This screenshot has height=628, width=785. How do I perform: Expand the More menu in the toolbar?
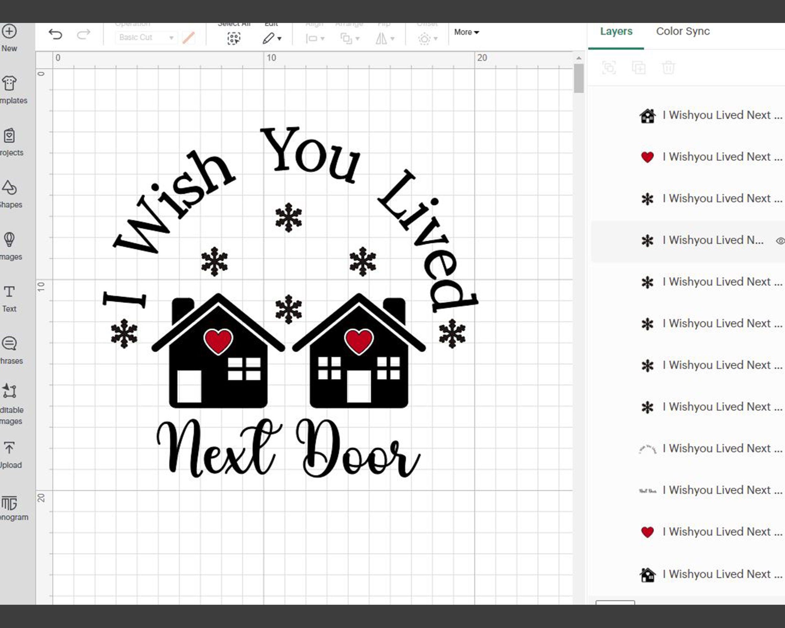[466, 32]
